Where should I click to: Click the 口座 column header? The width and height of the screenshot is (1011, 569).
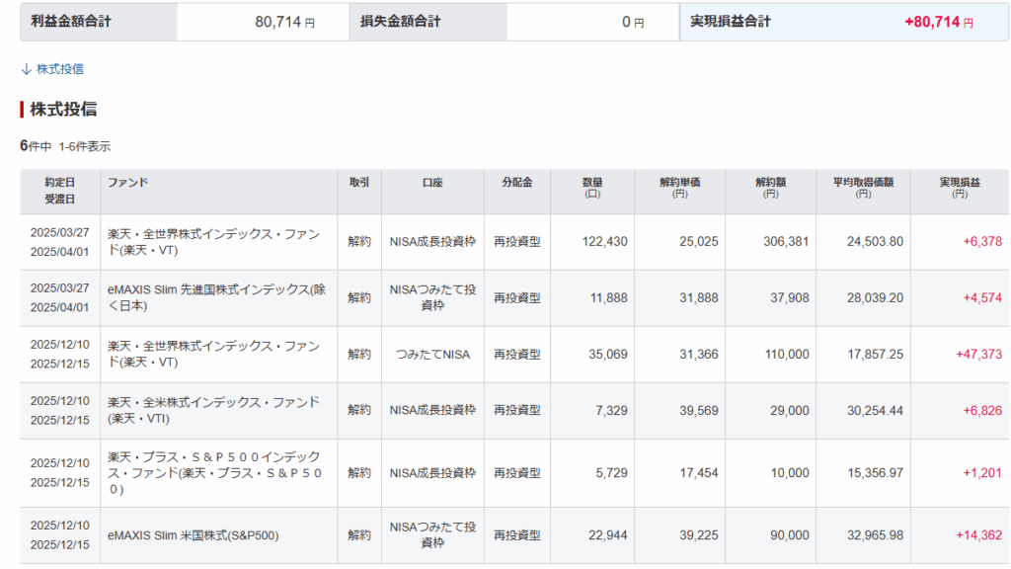click(432, 183)
